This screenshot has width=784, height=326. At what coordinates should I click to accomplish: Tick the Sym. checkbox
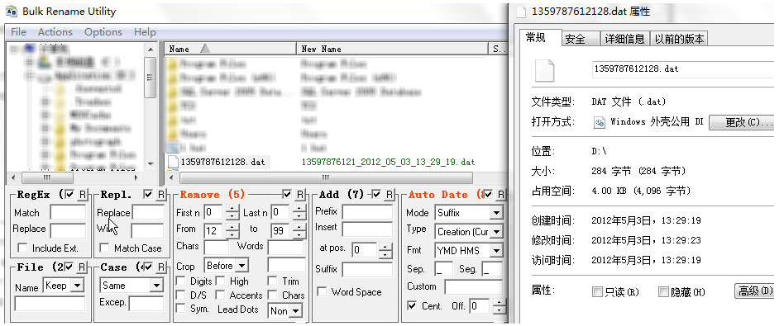pos(180,309)
